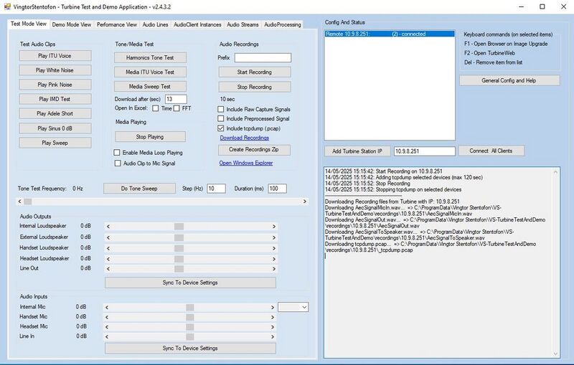Check Audio Clip to Mic Signal
The width and height of the screenshot is (574, 365).
(118, 163)
